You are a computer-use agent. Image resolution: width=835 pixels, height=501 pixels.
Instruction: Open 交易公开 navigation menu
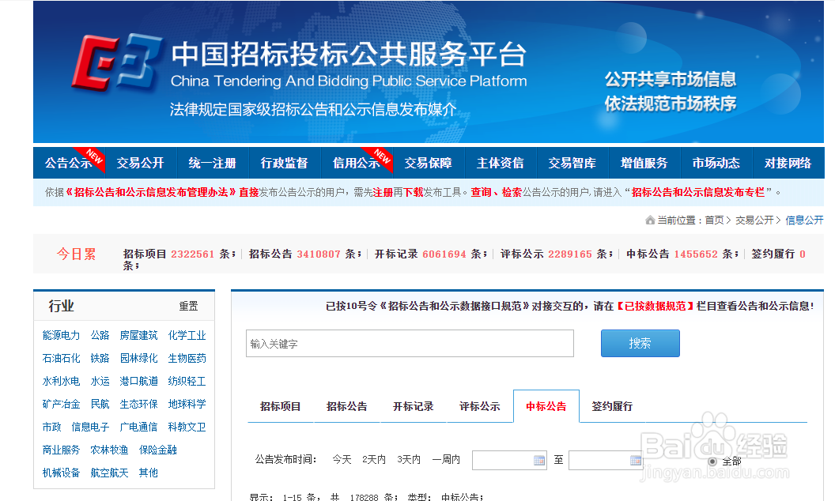(x=141, y=163)
